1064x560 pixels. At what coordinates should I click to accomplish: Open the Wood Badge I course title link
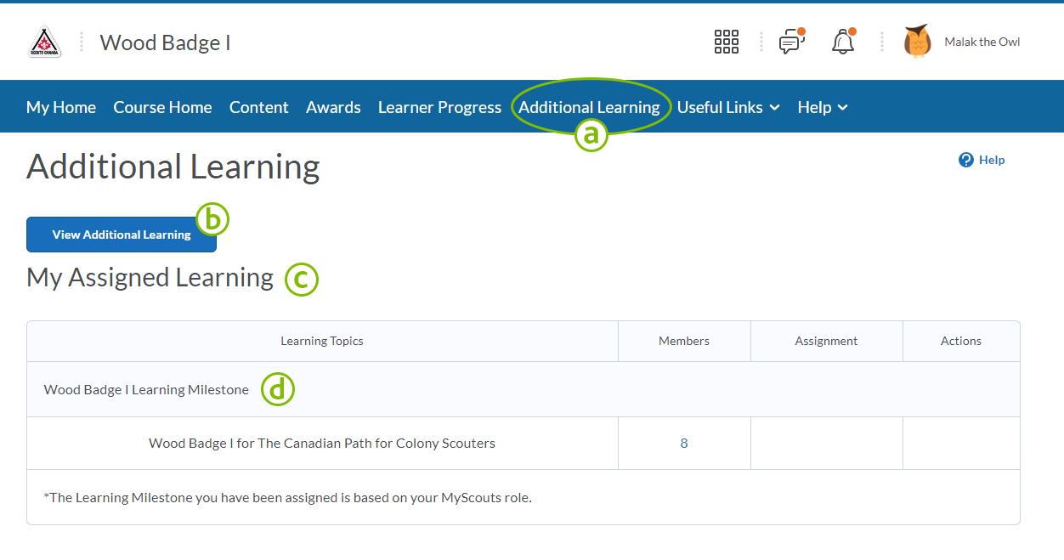(166, 42)
